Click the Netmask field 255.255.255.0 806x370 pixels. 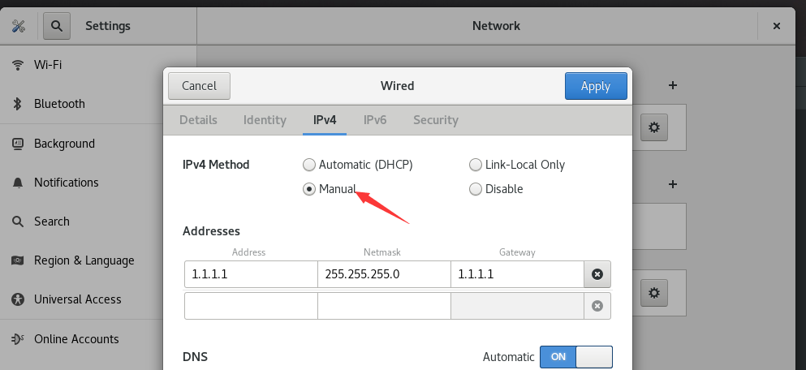point(384,274)
